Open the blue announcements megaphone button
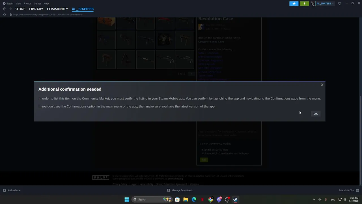Image resolution: width=362 pixels, height=204 pixels. [294, 3]
